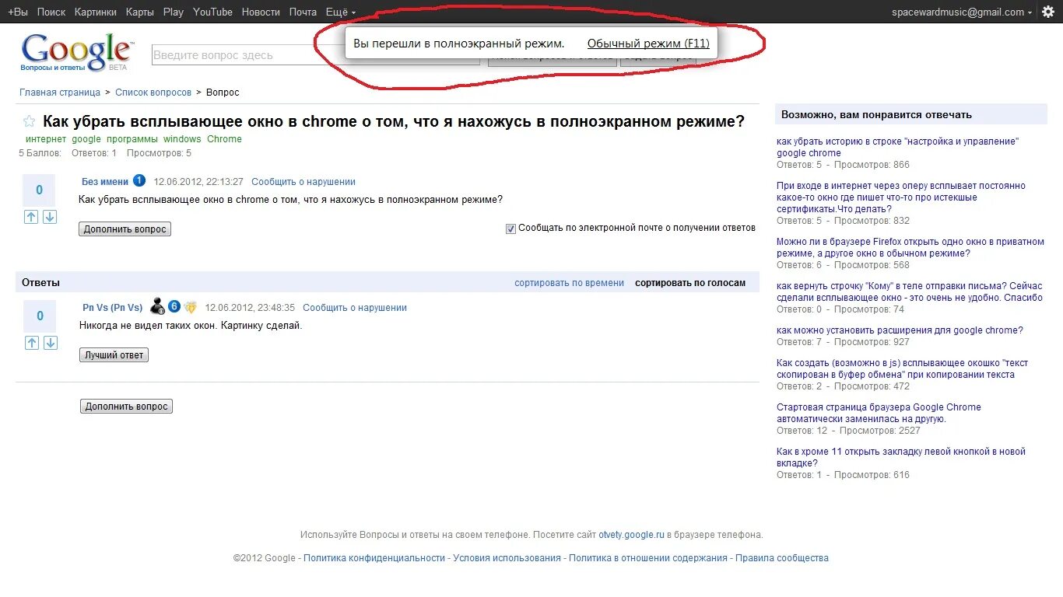
Task: Click the question's vote score box showing 0
Action: pyautogui.click(x=40, y=190)
